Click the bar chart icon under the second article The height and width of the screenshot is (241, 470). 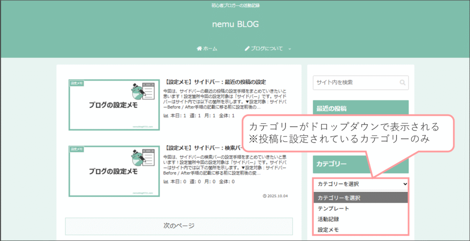(166, 182)
